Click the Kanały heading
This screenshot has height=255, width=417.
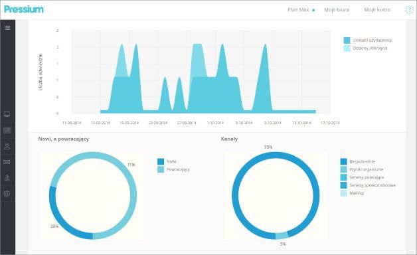coord(229,139)
